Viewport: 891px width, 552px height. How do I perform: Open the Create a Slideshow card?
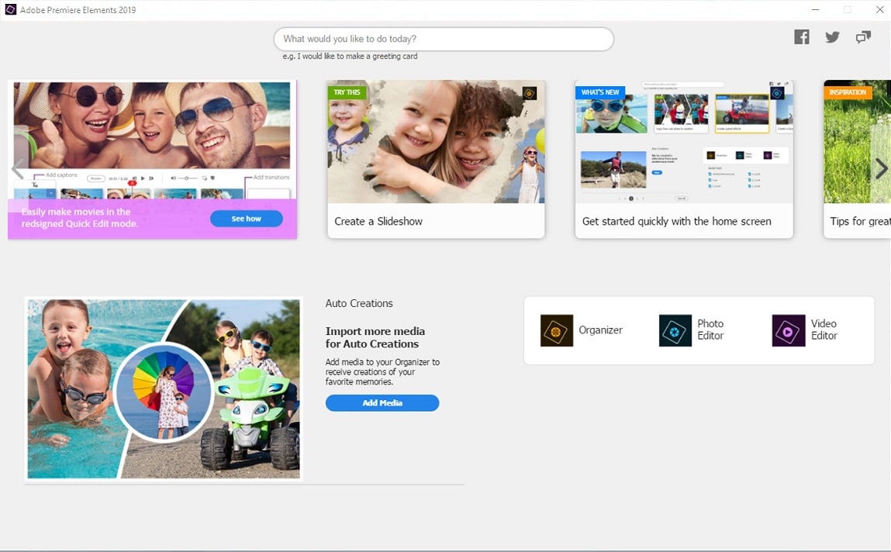tap(436, 159)
